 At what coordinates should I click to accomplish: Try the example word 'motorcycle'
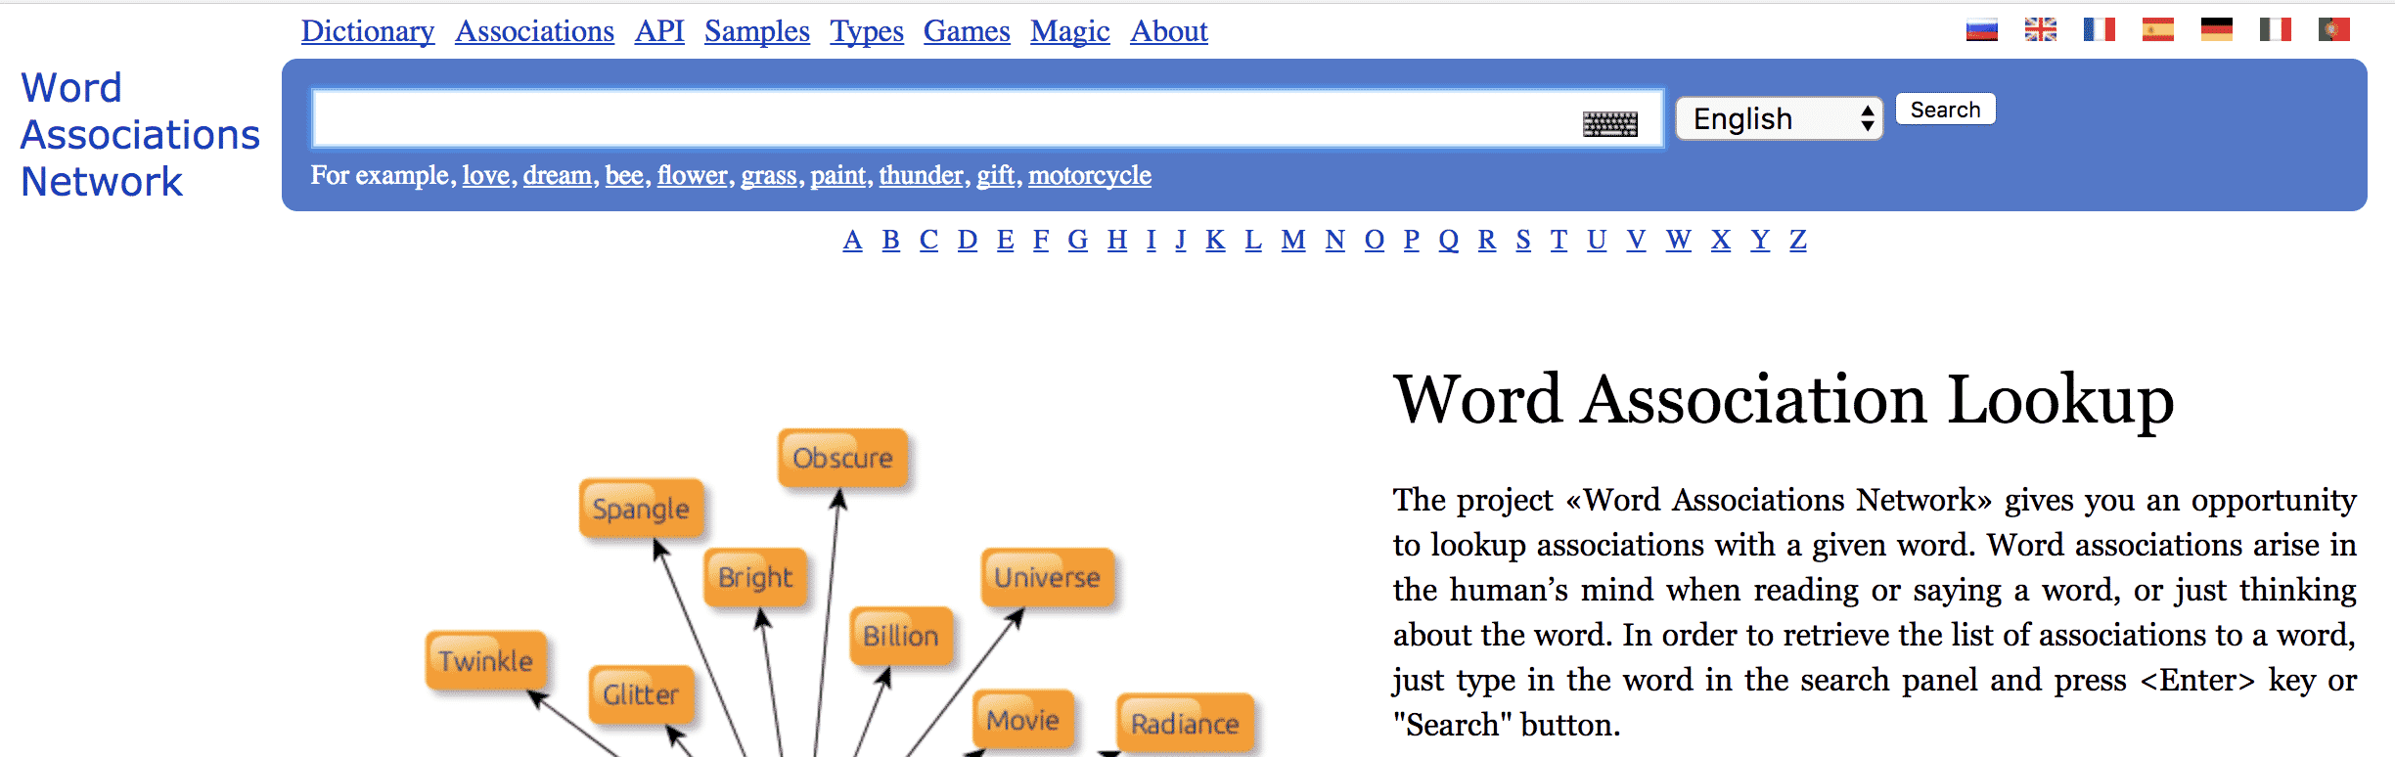[1090, 175]
